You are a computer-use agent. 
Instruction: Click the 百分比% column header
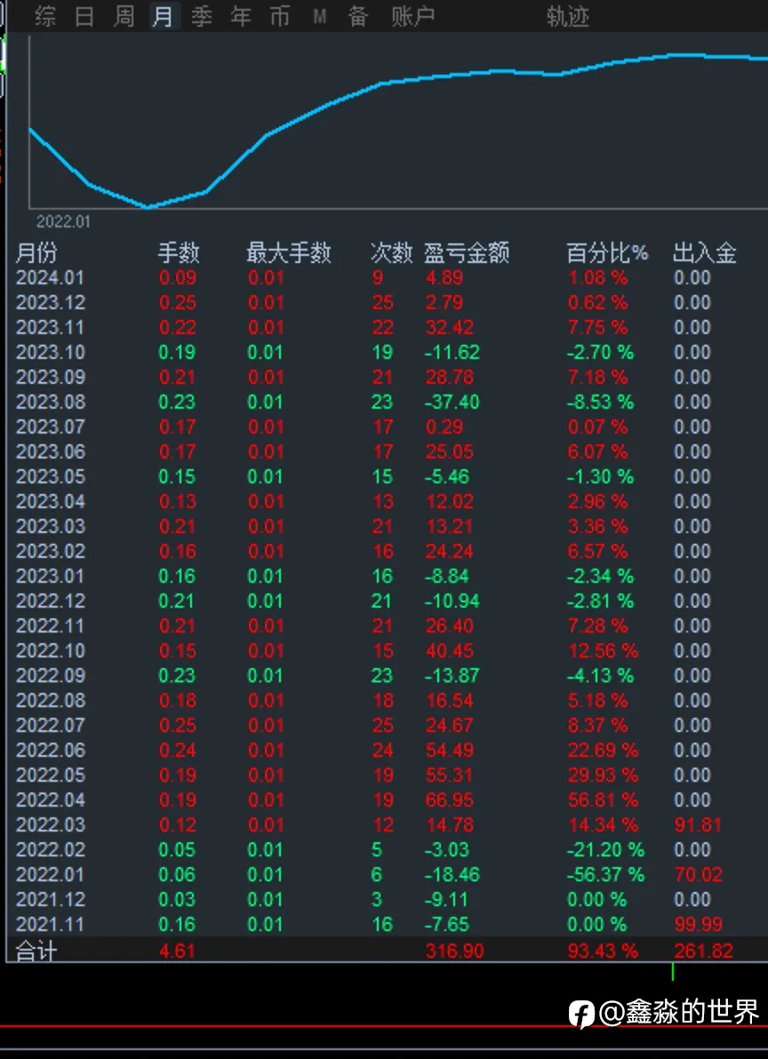point(607,253)
